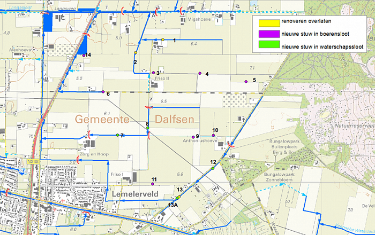Click the 'Friso II' farm label

162,79
